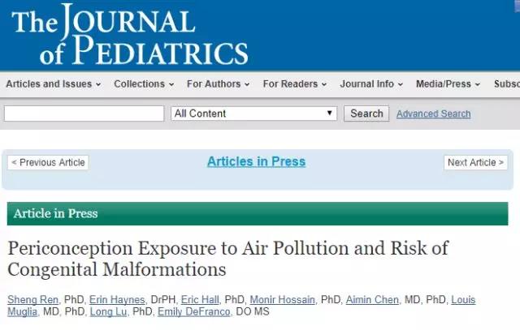The height and width of the screenshot is (330, 520).
Task: Open the Advanced Search link
Action: click(433, 114)
